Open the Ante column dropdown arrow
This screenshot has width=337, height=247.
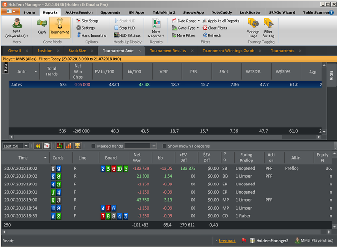pos(36,71)
